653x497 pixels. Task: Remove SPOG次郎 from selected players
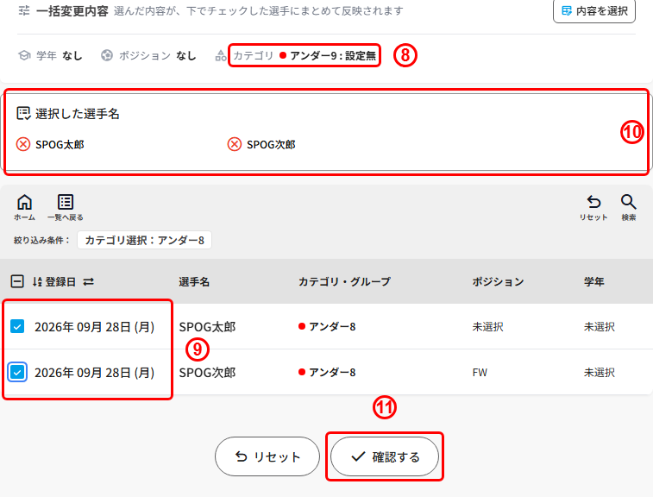click(234, 145)
